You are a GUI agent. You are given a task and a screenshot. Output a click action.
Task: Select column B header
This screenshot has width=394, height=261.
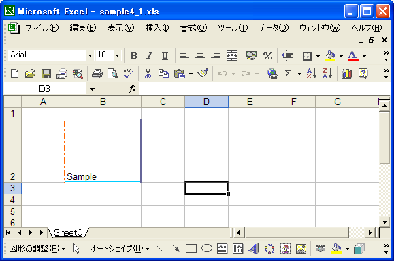[103, 102]
